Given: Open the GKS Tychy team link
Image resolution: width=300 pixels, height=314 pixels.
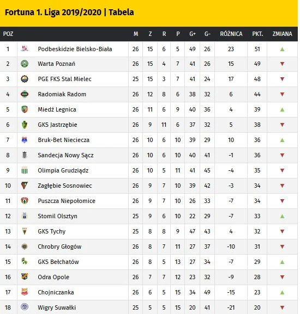Looking at the screenshot, I should click(x=52, y=231).
